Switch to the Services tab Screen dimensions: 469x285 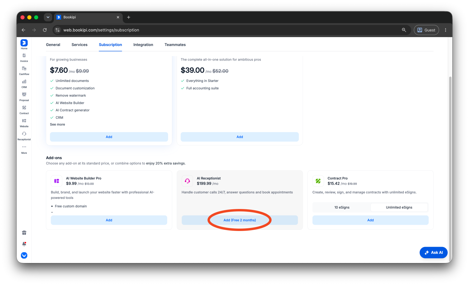coord(79,45)
